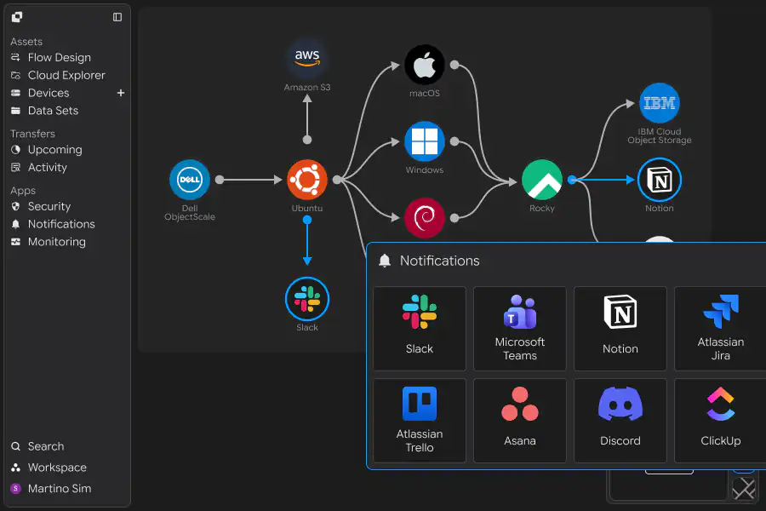
Task: Collapse the sidebar panel toggle
Action: (x=117, y=17)
